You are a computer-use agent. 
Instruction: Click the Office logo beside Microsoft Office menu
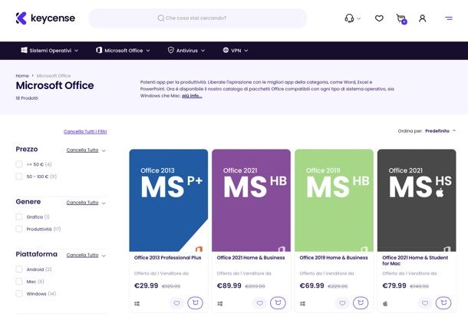pos(99,50)
